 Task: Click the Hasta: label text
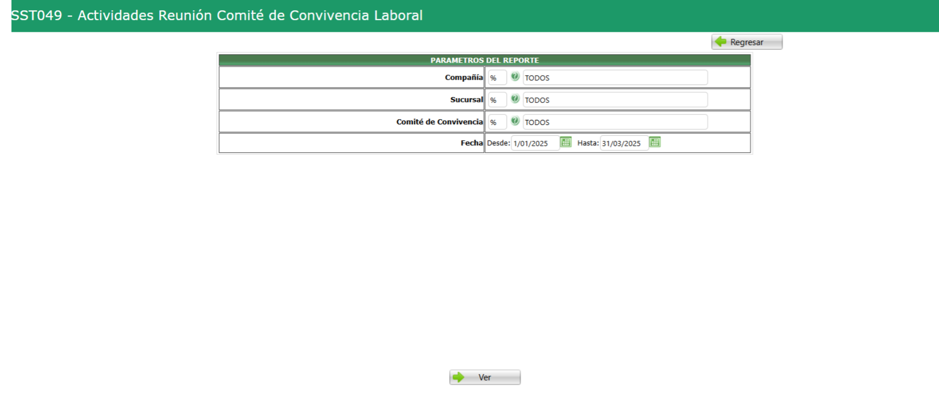click(x=588, y=143)
